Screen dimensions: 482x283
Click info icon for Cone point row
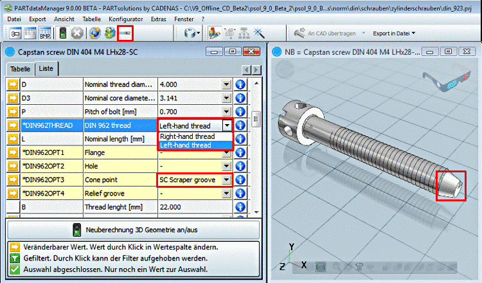240,179
